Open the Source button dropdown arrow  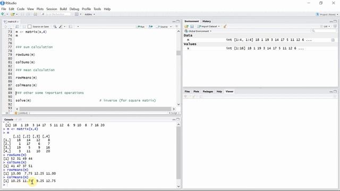click(171, 27)
